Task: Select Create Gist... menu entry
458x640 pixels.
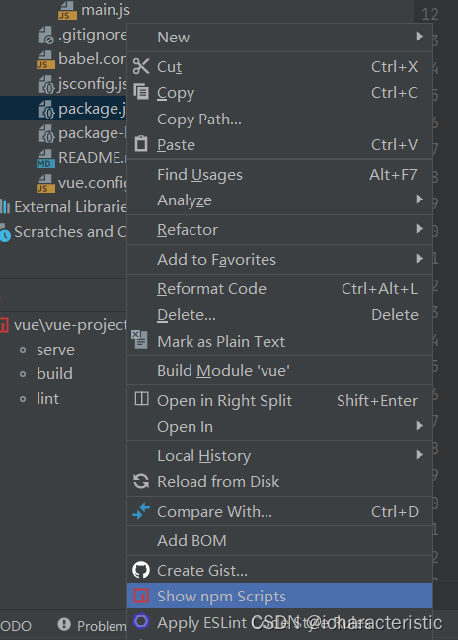Action: pos(279,570)
